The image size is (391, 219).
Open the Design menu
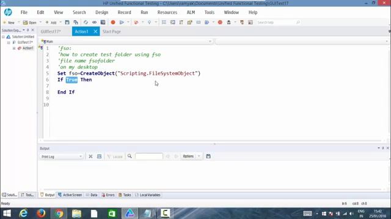click(102, 12)
